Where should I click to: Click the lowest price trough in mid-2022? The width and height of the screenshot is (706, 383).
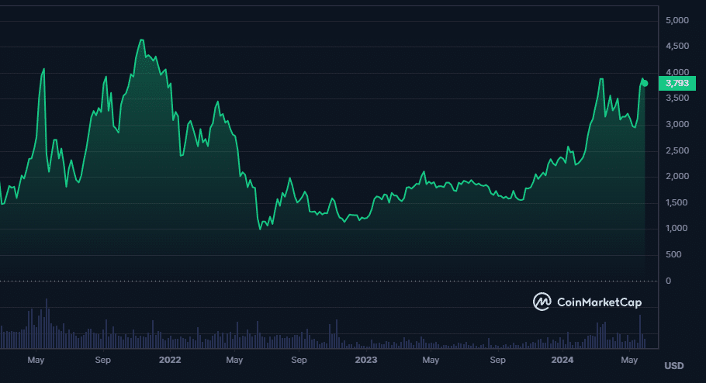coord(260,229)
